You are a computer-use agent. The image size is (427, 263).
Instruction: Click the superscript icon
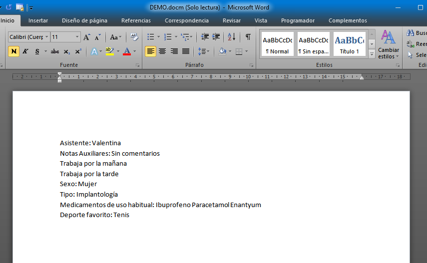pos(78,51)
